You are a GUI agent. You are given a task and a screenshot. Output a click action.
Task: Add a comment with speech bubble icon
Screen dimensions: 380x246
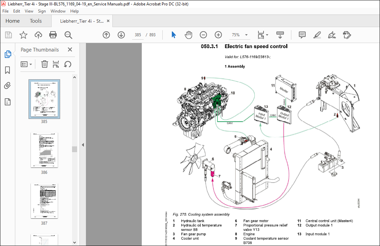pos(302,35)
